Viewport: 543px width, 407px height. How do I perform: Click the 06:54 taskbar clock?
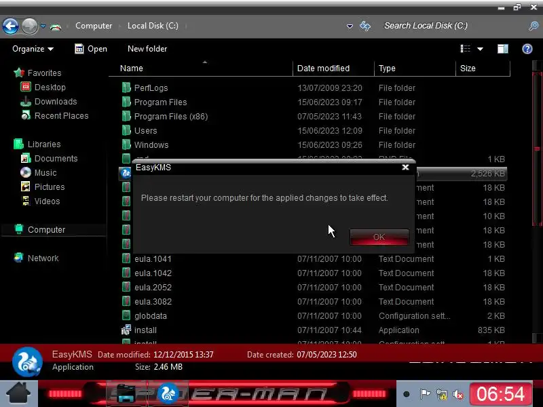500,394
